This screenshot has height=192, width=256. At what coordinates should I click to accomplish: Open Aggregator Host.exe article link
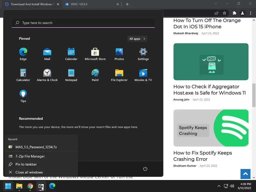[x=209, y=90]
